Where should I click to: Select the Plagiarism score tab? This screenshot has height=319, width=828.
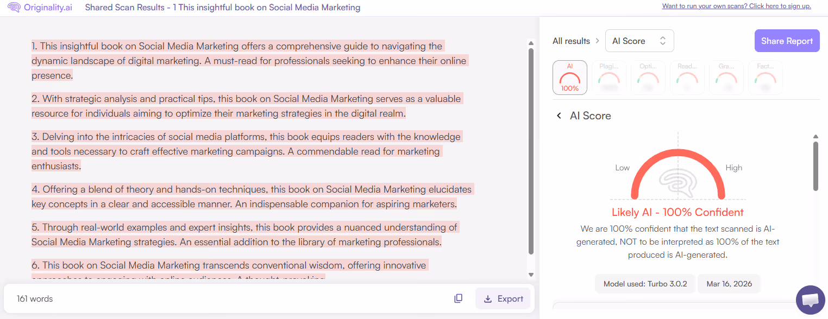609,78
